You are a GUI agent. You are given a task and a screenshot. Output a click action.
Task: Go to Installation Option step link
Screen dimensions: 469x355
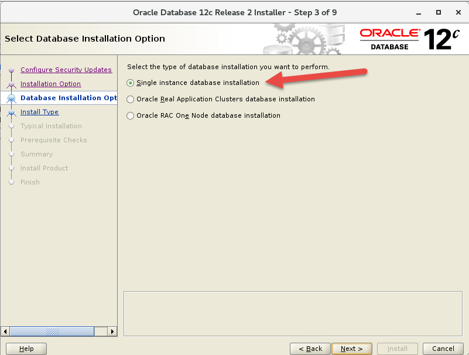coord(50,84)
